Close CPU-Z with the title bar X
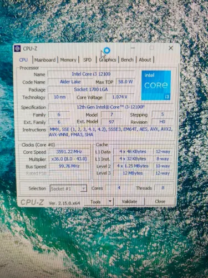The width and height of the screenshot is (208, 278). 171,48
